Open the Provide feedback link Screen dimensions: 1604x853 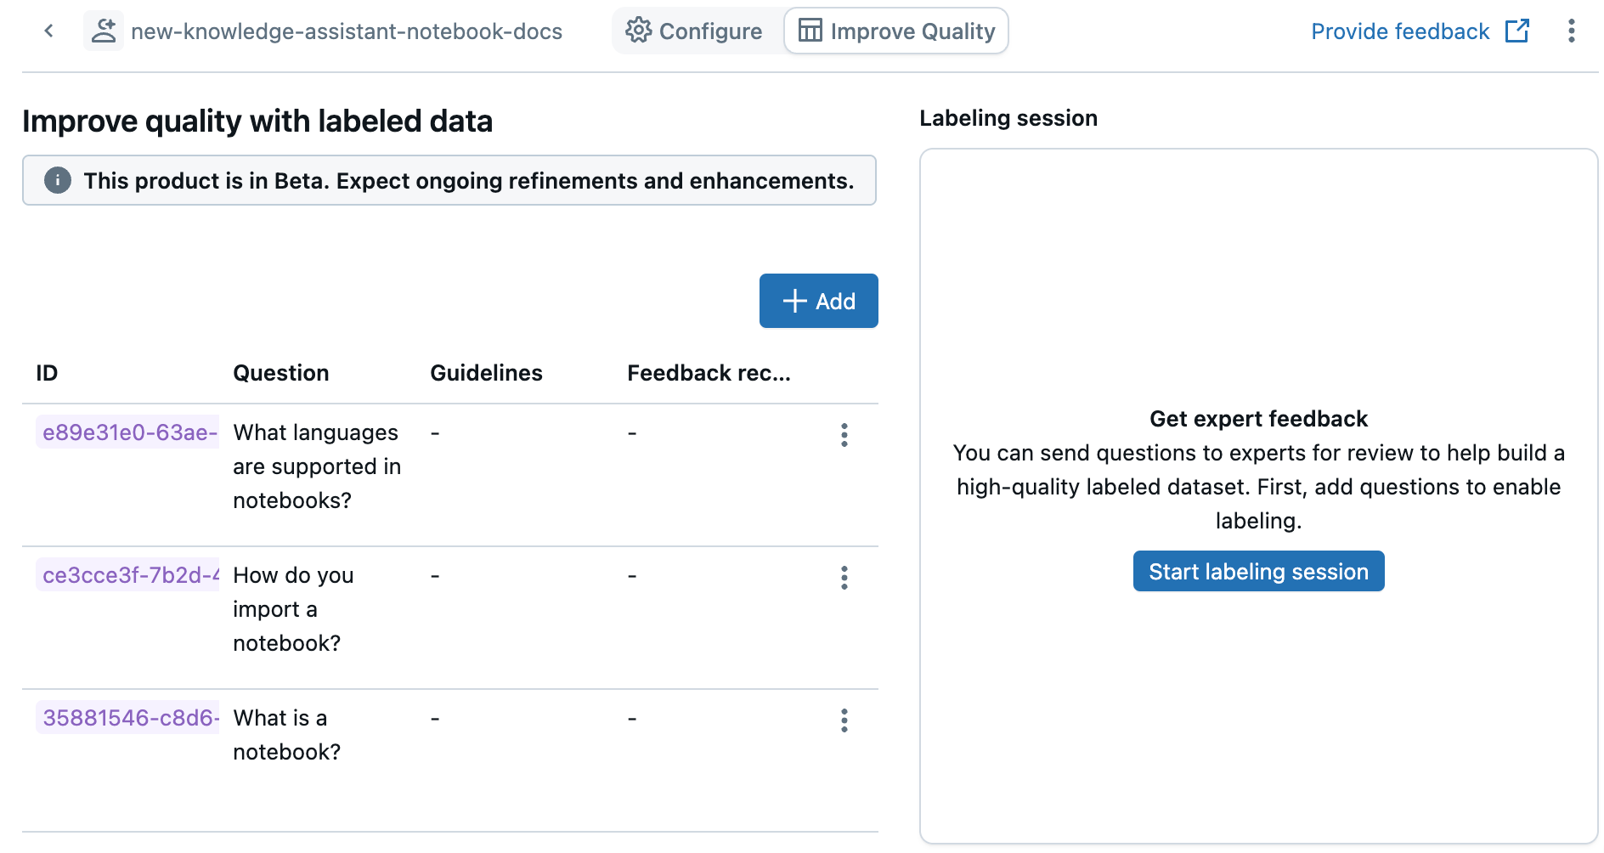(x=1400, y=31)
